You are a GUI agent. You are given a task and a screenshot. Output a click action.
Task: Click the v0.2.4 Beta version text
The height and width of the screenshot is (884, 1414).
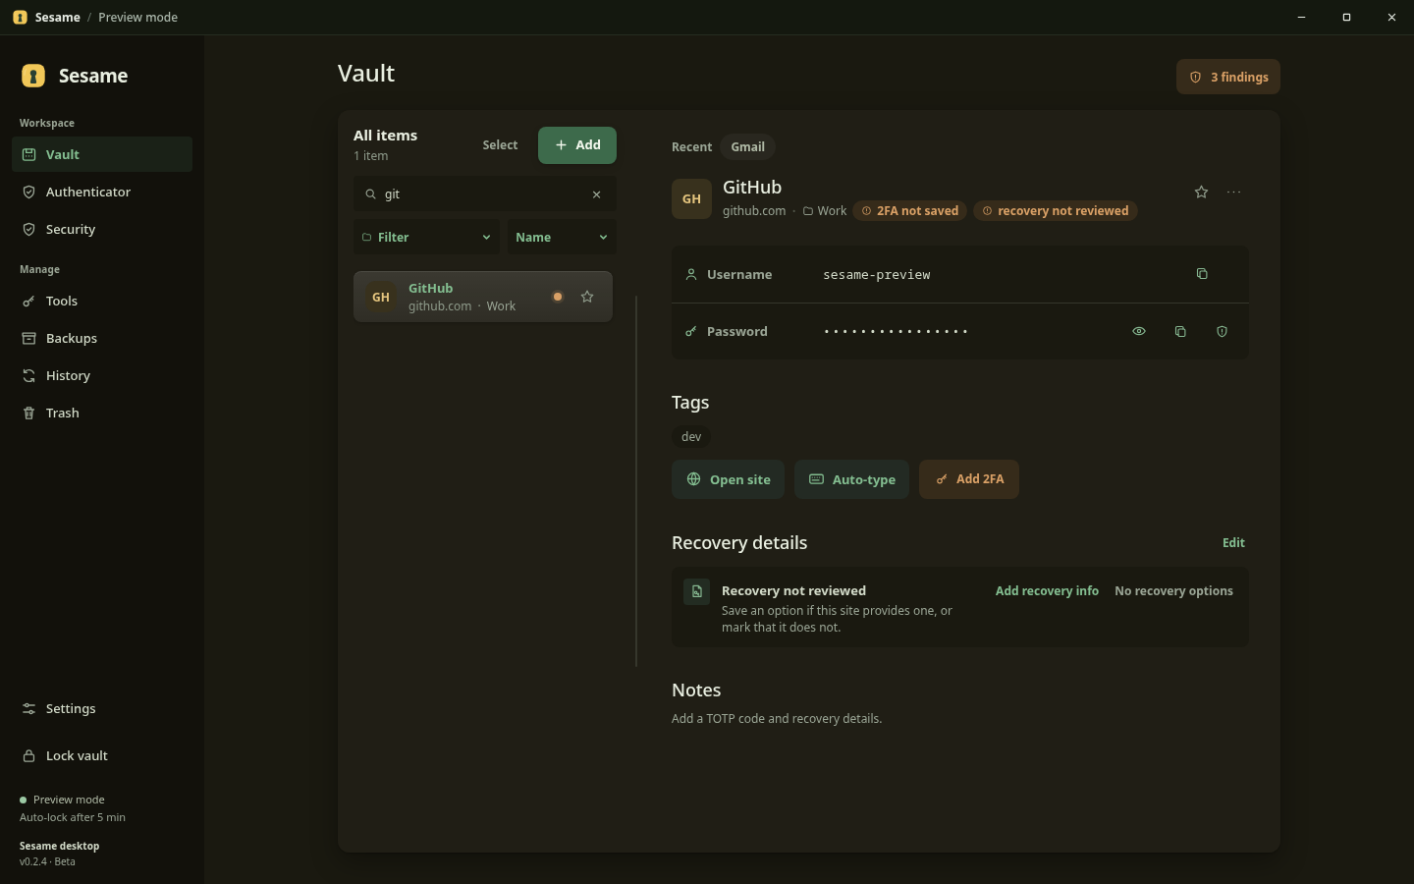pyautogui.click(x=47, y=862)
